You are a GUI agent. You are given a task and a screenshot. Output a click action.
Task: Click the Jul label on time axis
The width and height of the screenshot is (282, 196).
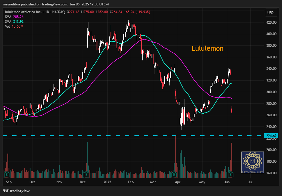(x=250, y=182)
